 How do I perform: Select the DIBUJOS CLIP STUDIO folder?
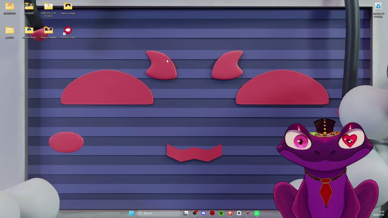48,10
